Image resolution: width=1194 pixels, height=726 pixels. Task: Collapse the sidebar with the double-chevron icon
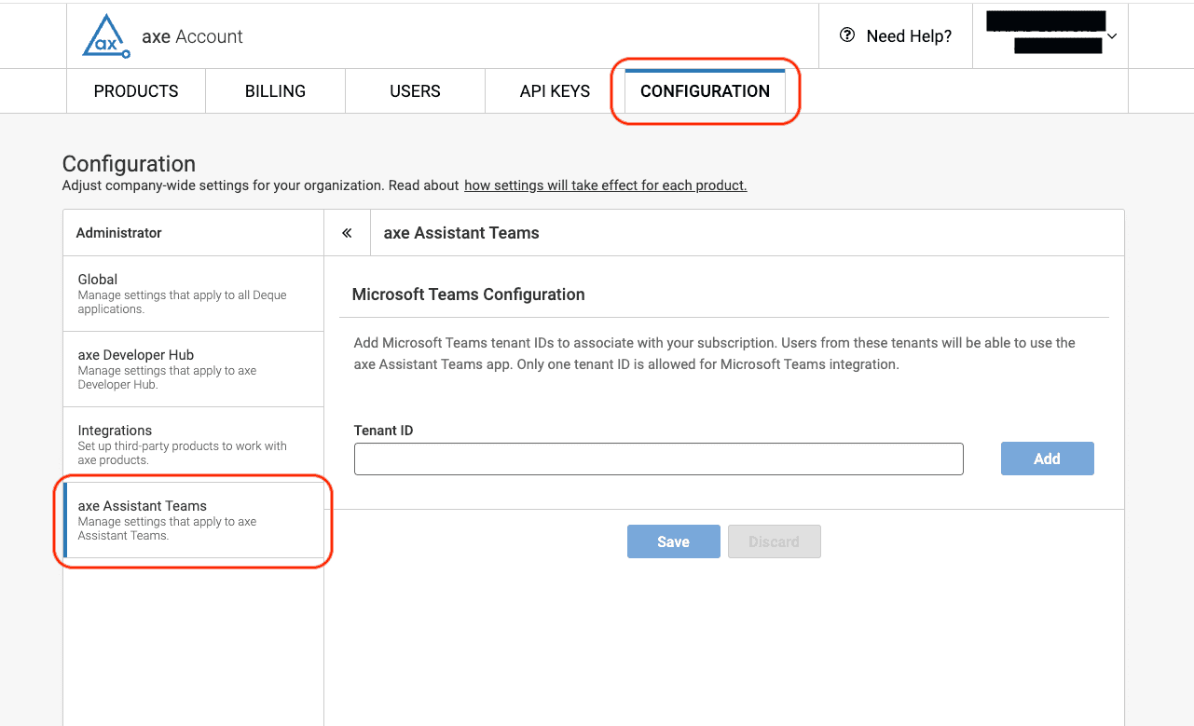pos(347,233)
